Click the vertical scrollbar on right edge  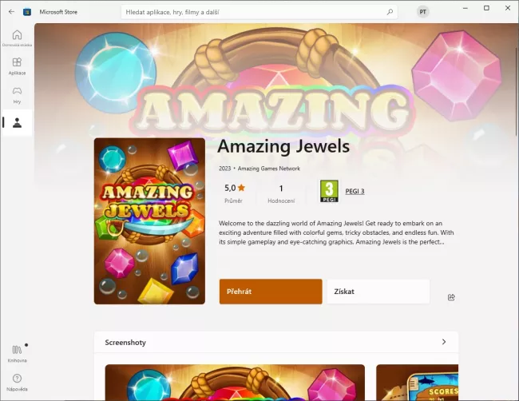click(517, 91)
